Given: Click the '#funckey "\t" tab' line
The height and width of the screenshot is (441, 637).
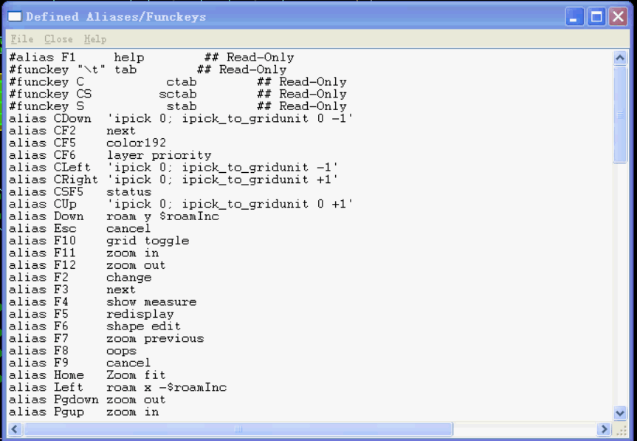Looking at the screenshot, I should coord(148,69).
